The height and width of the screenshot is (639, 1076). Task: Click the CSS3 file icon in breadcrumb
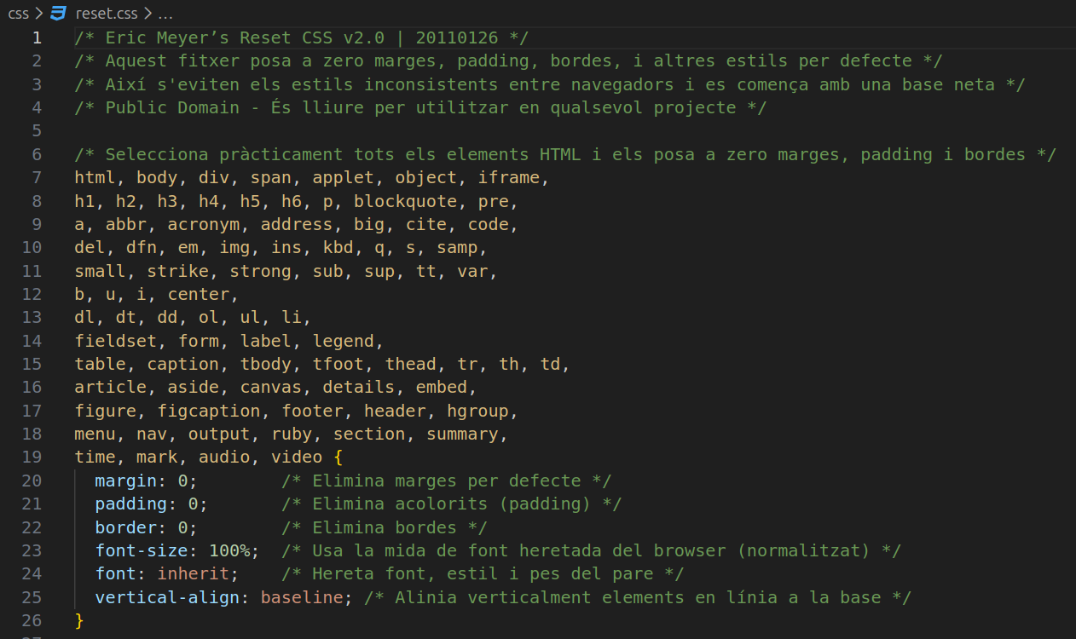pos(58,14)
